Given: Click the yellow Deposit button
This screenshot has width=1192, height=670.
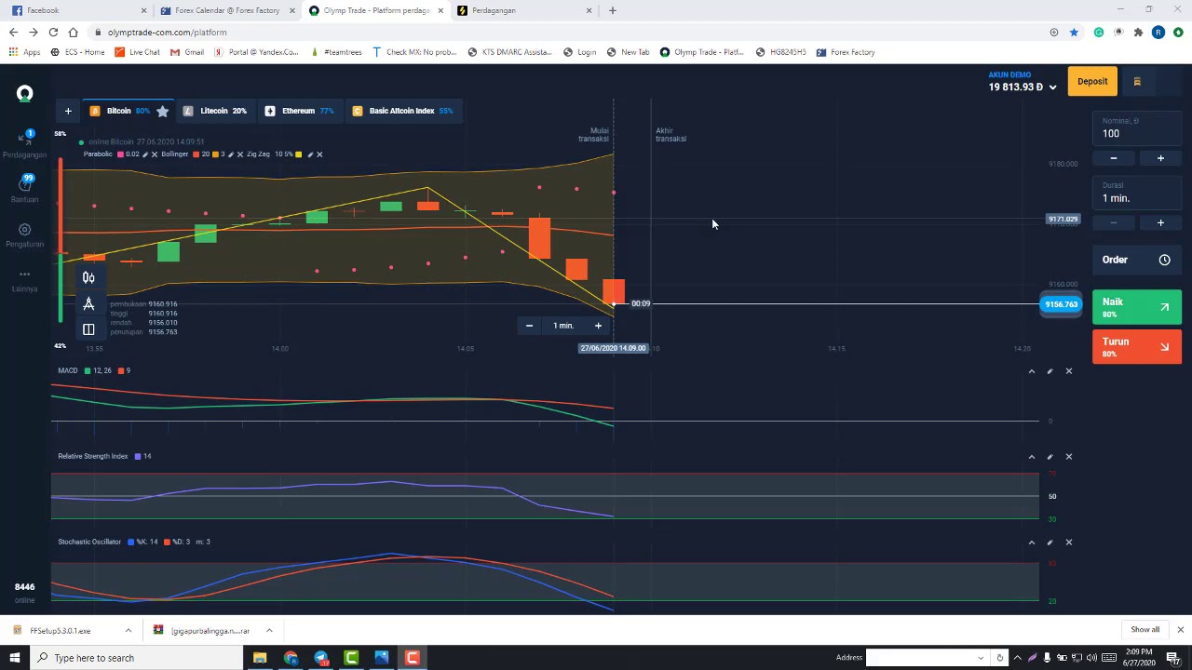Looking at the screenshot, I should click(x=1092, y=82).
